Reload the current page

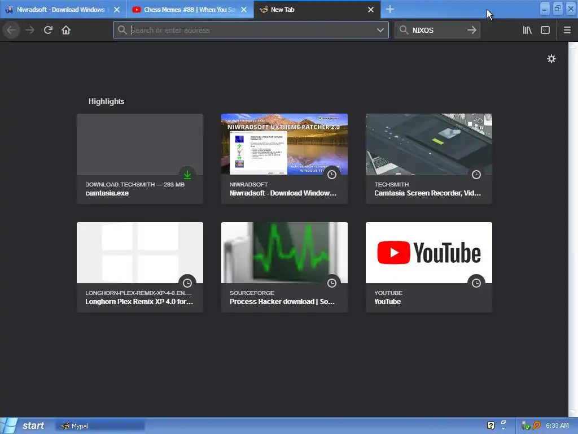tap(48, 31)
